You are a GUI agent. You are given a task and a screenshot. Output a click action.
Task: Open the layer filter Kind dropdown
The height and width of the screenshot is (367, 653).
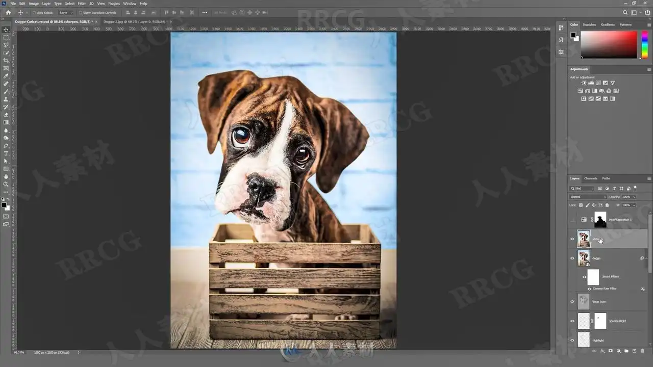tap(582, 189)
